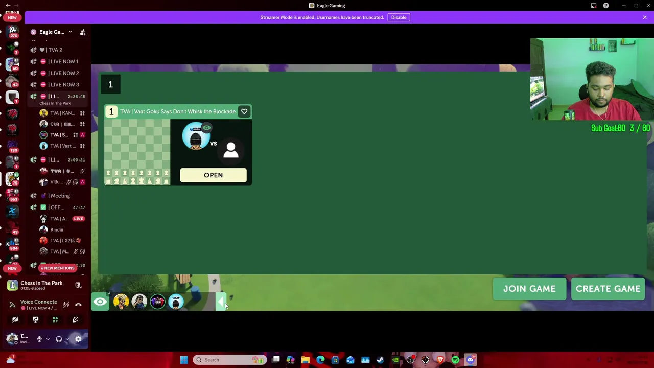Open lobby page 1 tab
The width and height of the screenshot is (654, 368).
coord(110,84)
